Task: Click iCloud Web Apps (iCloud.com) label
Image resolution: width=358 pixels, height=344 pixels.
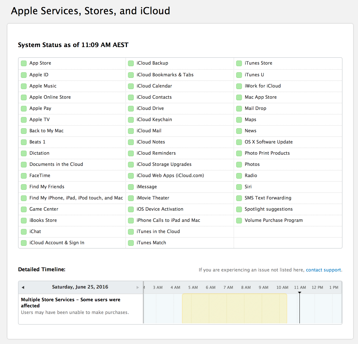Action: (170, 176)
